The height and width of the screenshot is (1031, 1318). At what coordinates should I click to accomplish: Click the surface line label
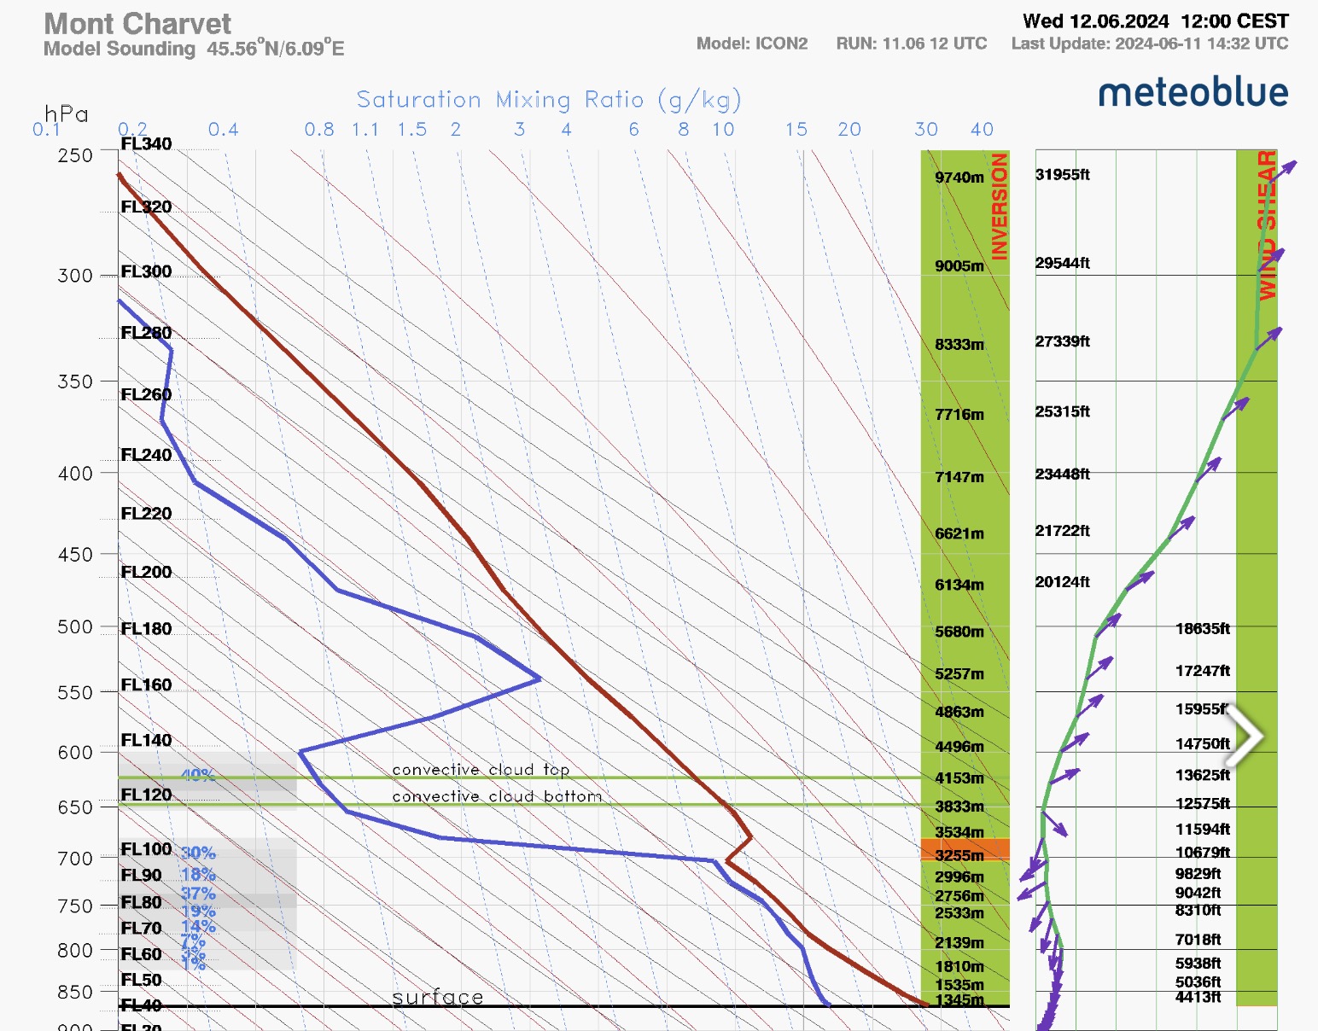pyautogui.click(x=437, y=997)
